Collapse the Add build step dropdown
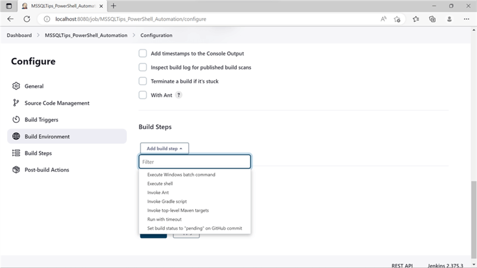Image resolution: width=477 pixels, height=268 pixels. [x=164, y=148]
